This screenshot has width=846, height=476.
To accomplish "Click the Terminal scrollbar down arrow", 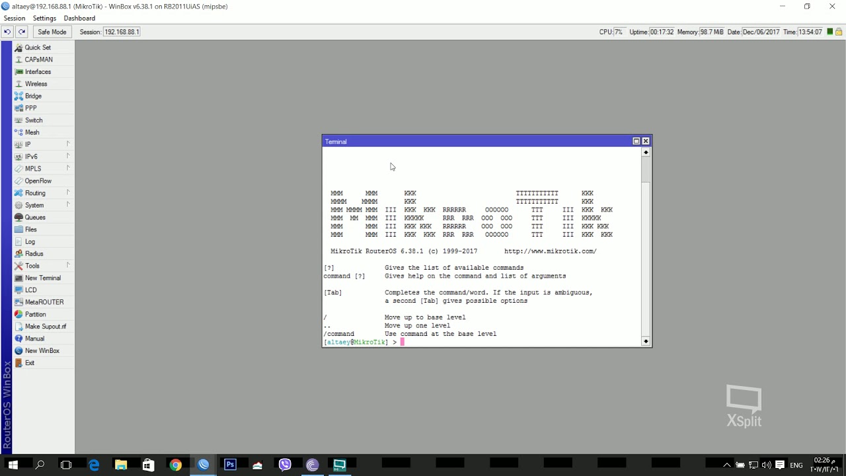I will click(646, 341).
